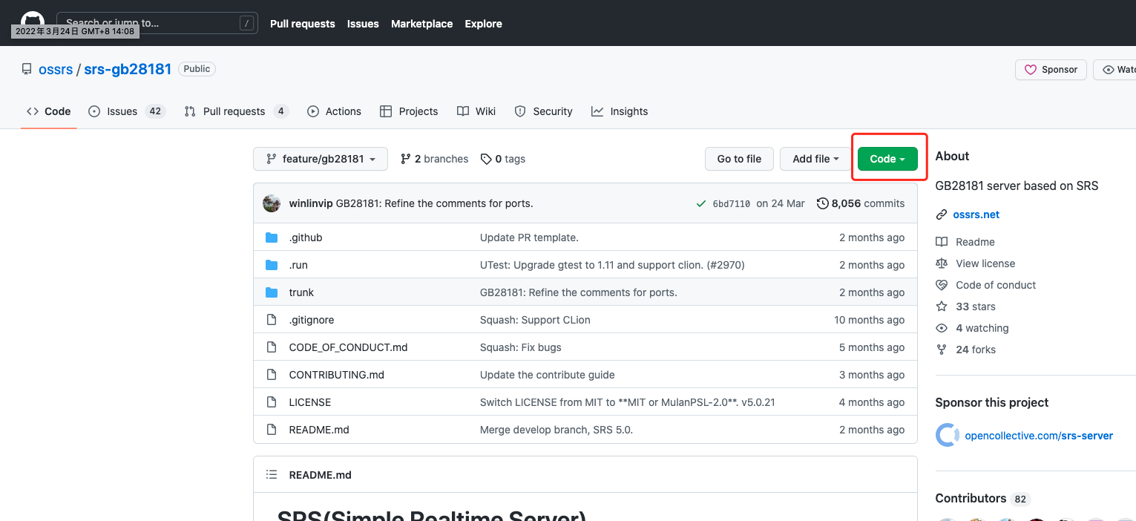This screenshot has width=1136, height=521.
Task: Click the GitHub logo icon
Action: pos(32,20)
